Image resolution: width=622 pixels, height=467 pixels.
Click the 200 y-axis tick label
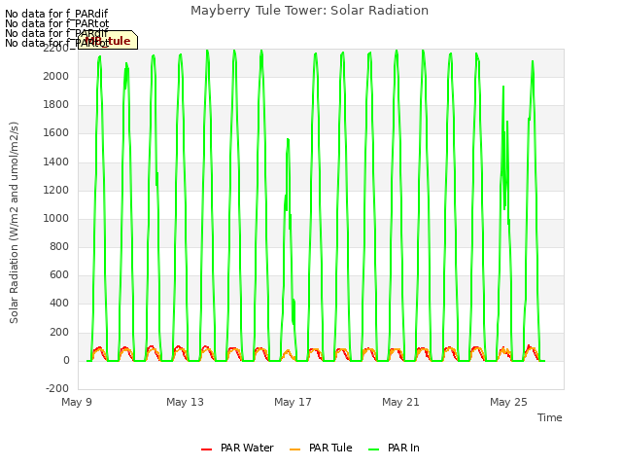pos(59,332)
